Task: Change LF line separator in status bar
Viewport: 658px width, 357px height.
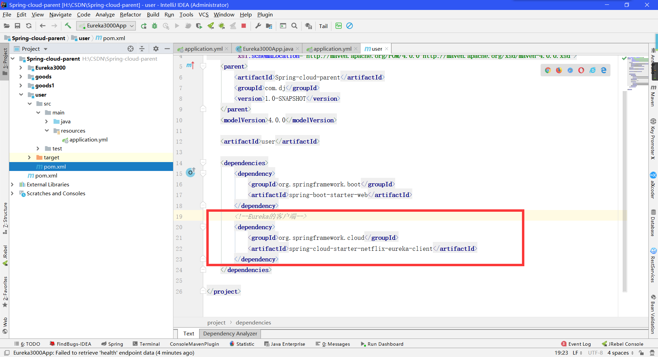Action: [x=577, y=353]
